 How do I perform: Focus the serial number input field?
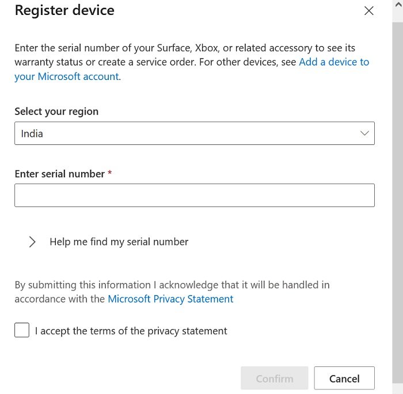tap(194, 195)
